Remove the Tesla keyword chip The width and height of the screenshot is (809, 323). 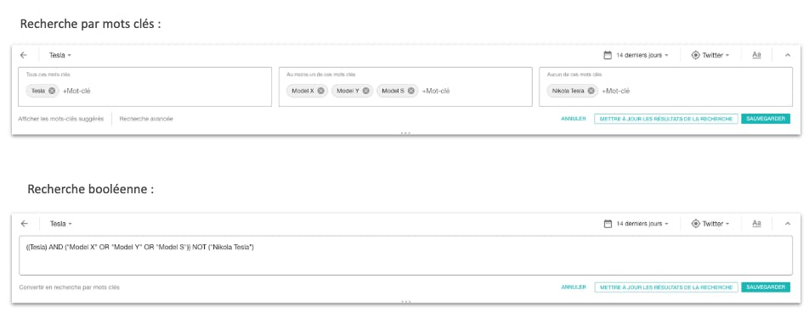tap(52, 91)
